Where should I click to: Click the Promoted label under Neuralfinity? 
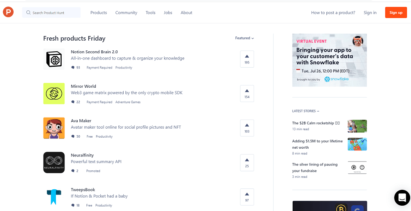tap(93, 171)
